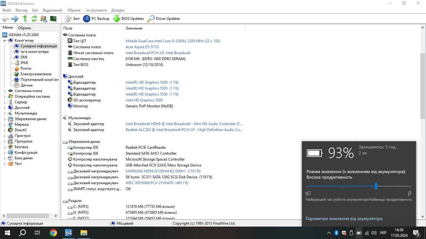
Task: Open Driver Updates from toolbar
Action: (164, 19)
